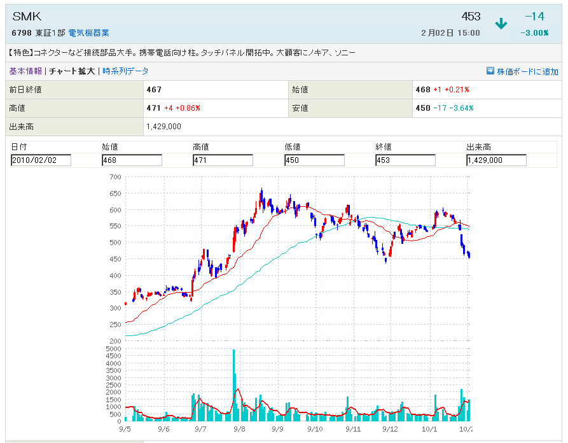
Task: Click the 株価ボードに追加 board icon
Action: 490,71
